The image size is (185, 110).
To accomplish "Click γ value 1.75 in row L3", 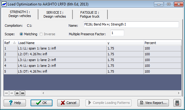I will [125, 60].
